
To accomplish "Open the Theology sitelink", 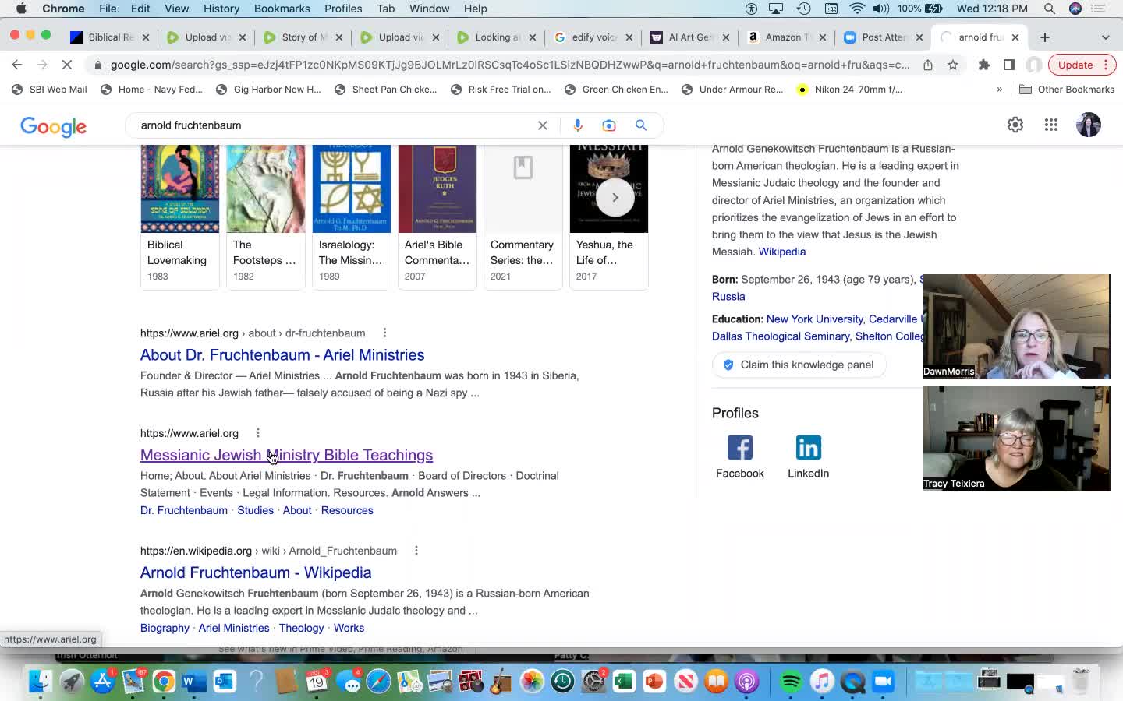I will 301,628.
